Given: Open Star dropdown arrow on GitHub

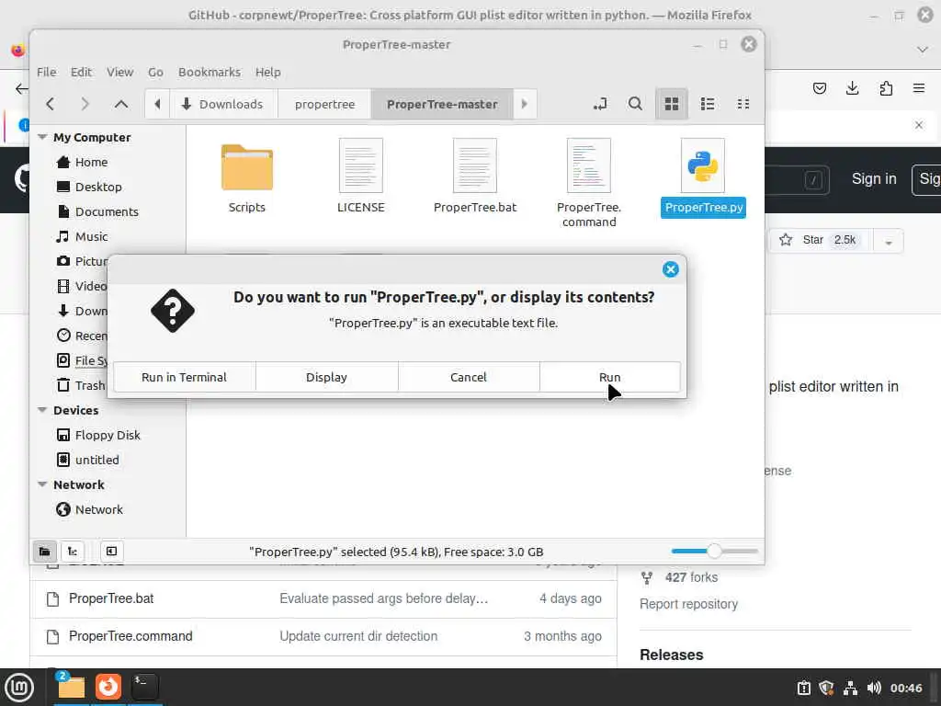Looking at the screenshot, I should [x=889, y=241].
